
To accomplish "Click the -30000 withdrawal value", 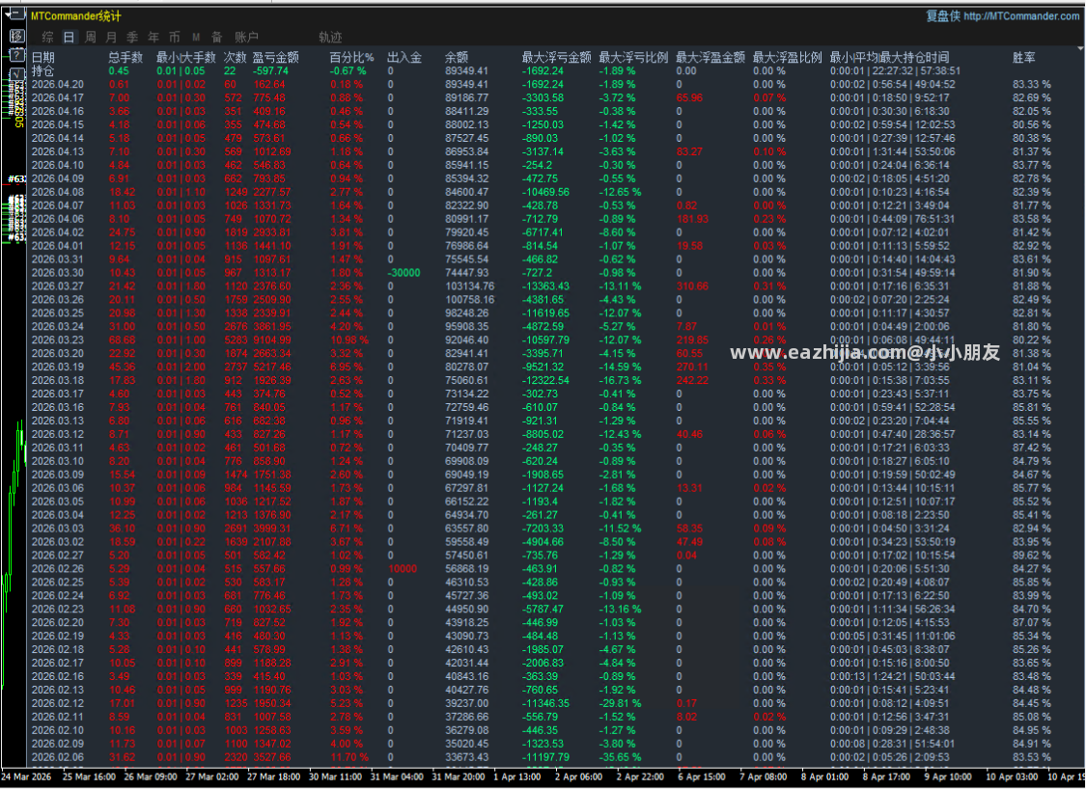I will (x=404, y=273).
